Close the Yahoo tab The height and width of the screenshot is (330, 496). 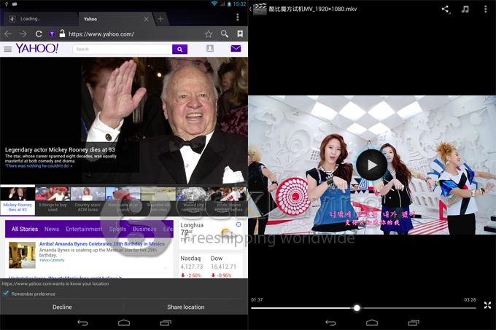(146, 19)
